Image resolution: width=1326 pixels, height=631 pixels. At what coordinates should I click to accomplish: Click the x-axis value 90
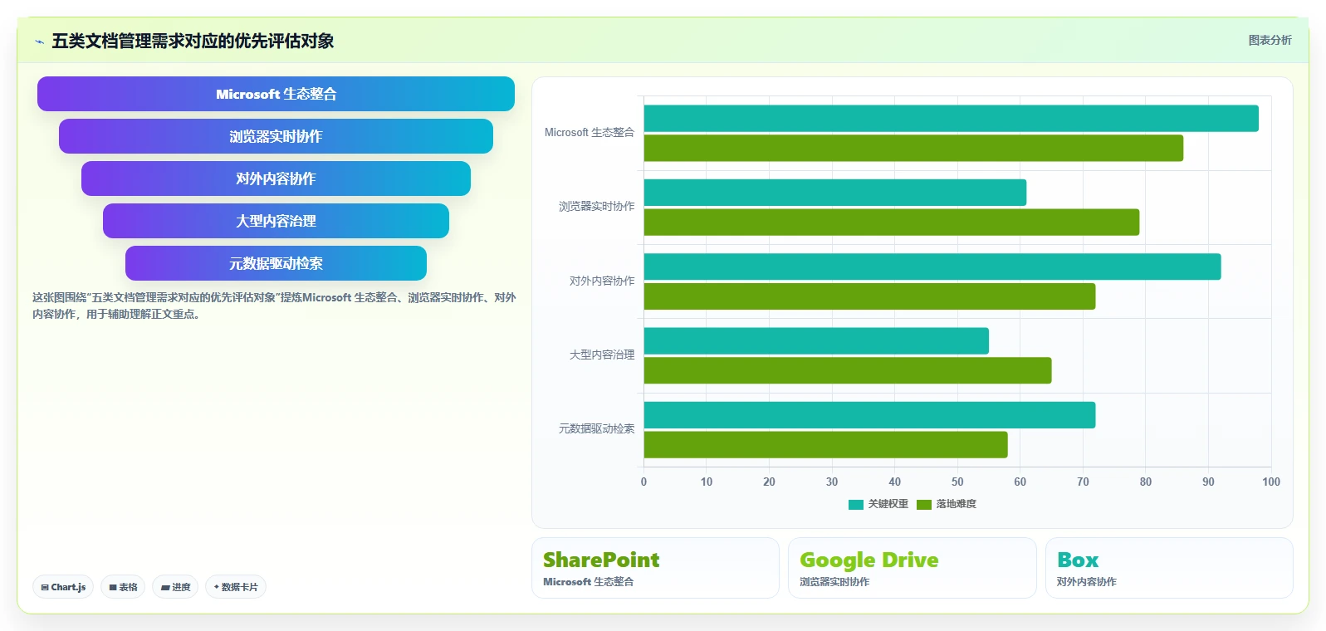tap(1208, 482)
